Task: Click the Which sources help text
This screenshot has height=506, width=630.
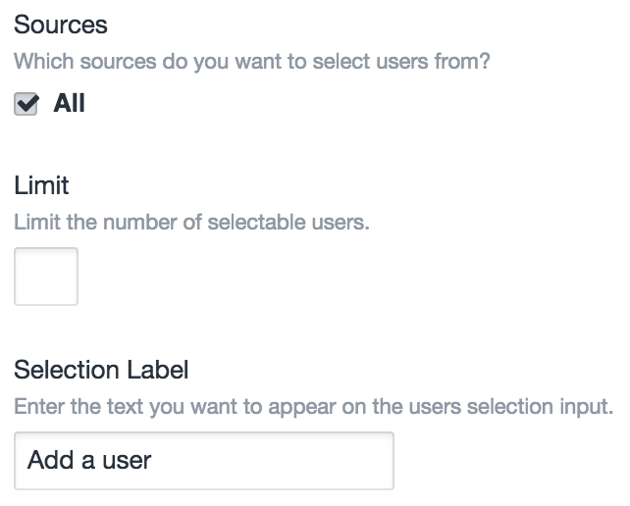Action: (x=252, y=61)
